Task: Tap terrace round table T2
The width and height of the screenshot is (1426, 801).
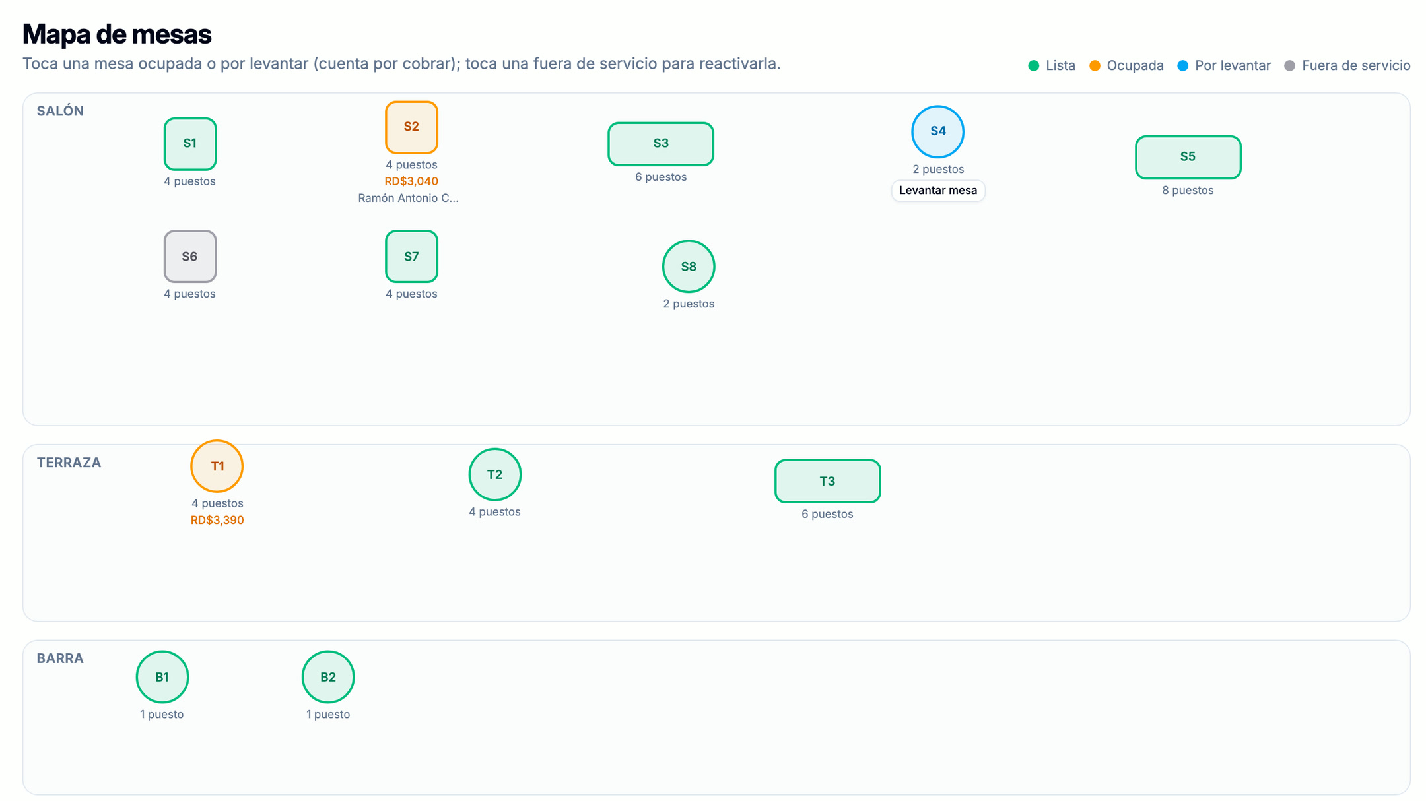Action: pos(494,474)
